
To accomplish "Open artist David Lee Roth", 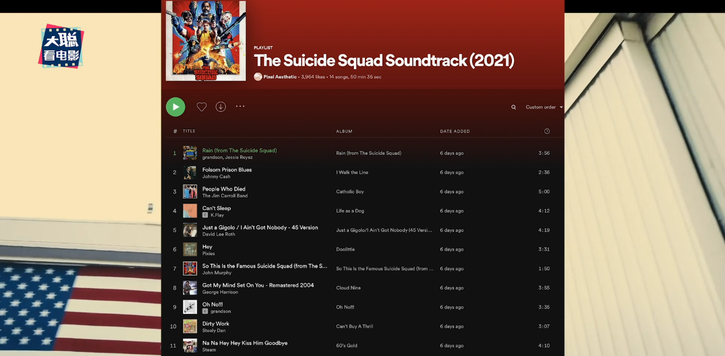I will 219,234.
